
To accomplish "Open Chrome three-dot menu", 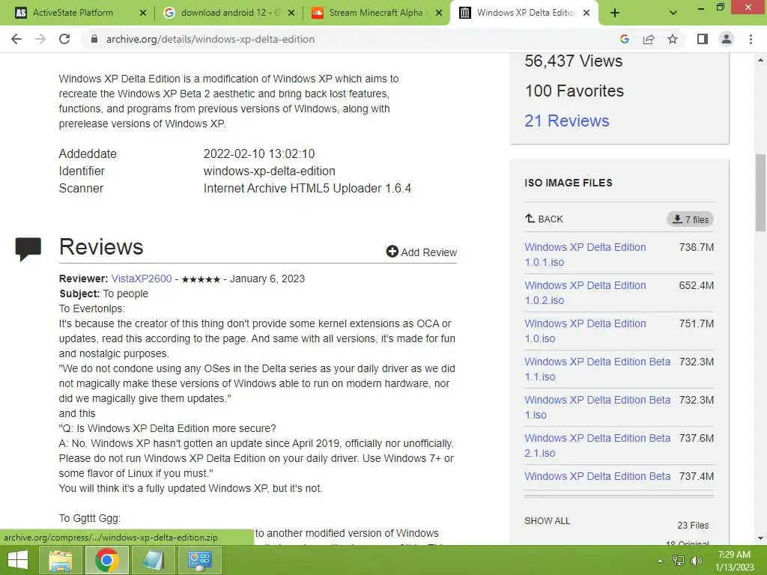I will (751, 39).
